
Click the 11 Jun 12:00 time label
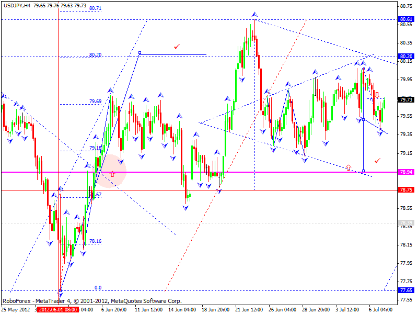(x=148, y=310)
